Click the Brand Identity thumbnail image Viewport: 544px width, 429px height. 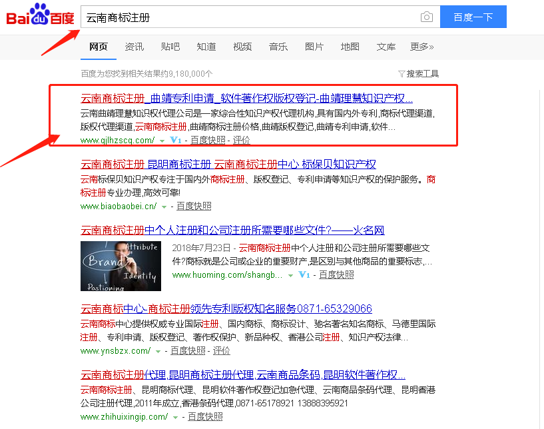pos(121,266)
